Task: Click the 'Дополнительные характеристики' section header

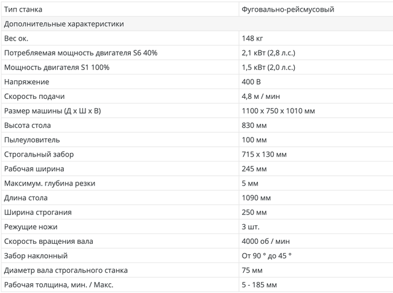Action: pyautogui.click(x=64, y=24)
